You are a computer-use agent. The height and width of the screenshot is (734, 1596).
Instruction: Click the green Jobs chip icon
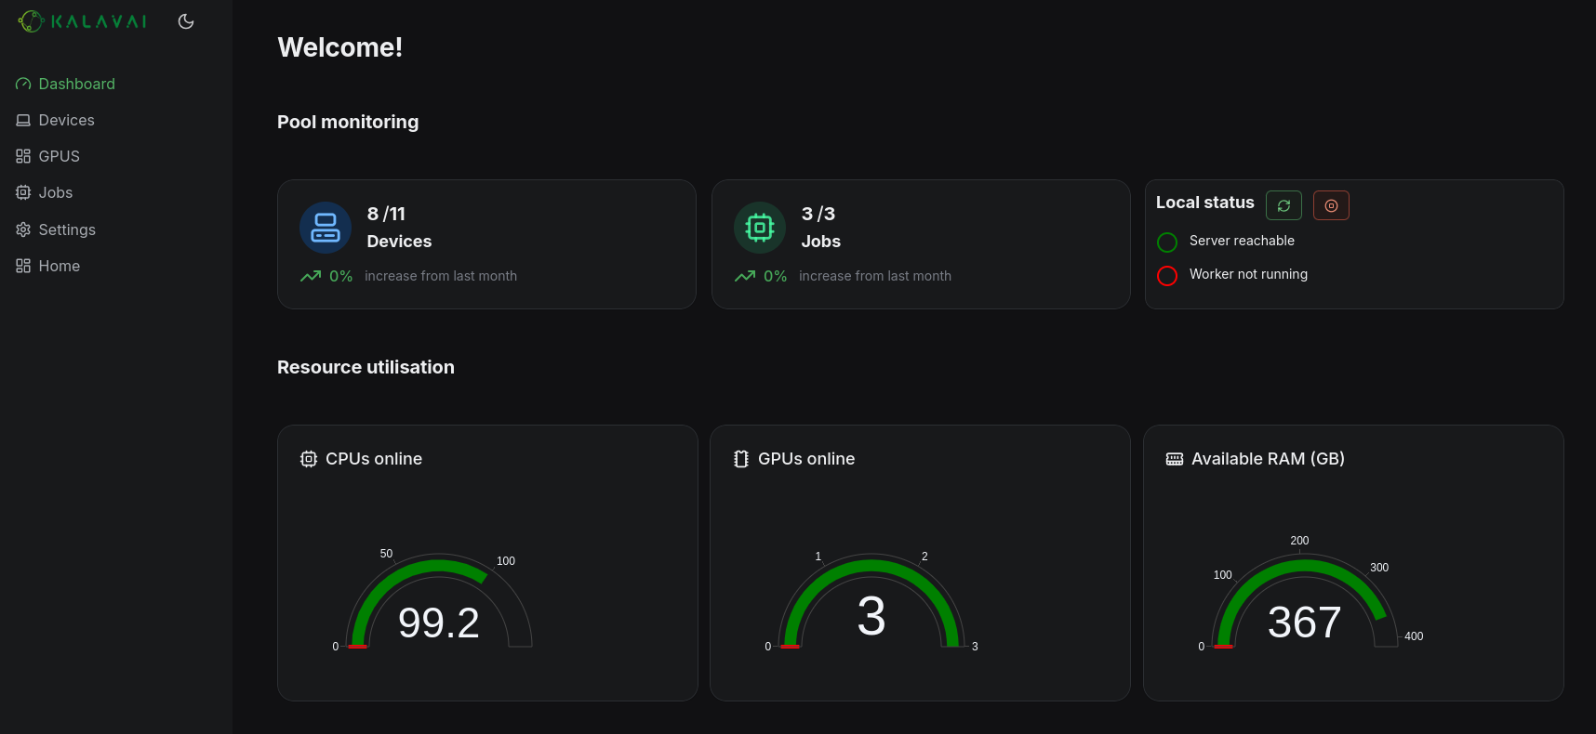click(x=760, y=228)
